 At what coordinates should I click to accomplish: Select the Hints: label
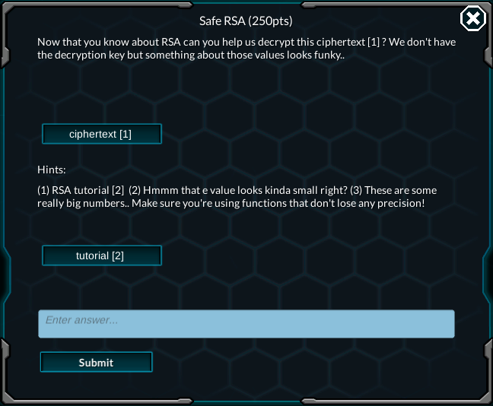tap(52, 170)
